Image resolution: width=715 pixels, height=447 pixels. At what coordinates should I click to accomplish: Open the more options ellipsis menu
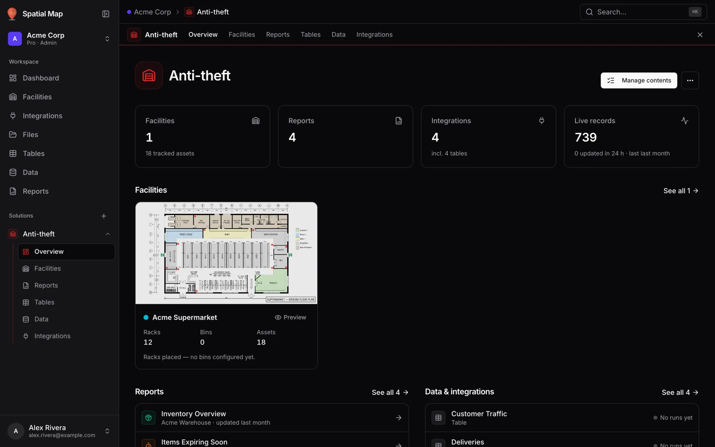click(690, 80)
